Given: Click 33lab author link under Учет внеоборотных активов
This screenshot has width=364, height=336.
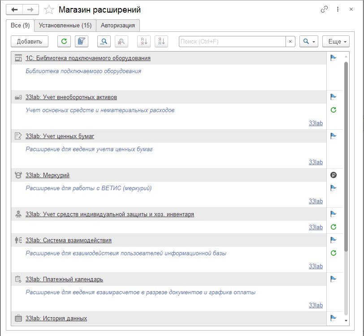Looking at the screenshot, I should click(316, 123).
